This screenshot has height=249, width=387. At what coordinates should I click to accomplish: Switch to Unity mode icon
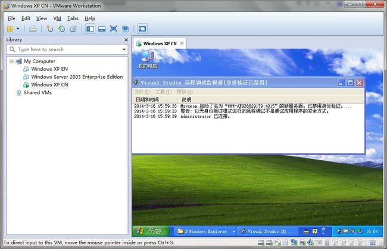[126, 29]
